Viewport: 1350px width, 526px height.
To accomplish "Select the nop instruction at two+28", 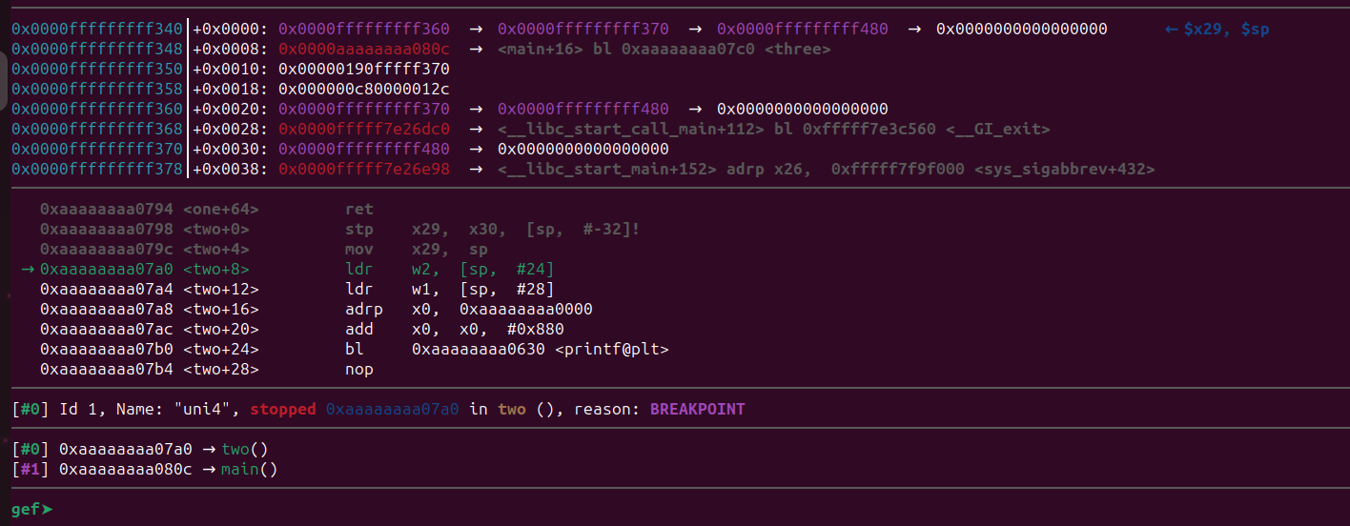I will click(x=359, y=369).
